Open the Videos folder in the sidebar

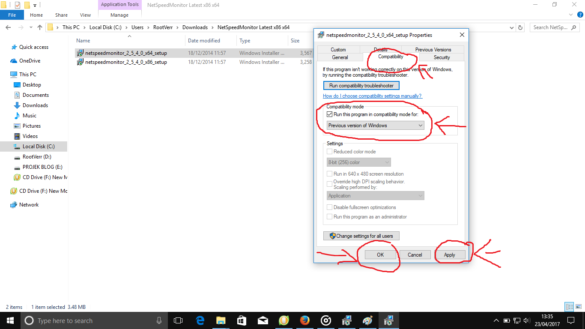pyautogui.click(x=30, y=136)
